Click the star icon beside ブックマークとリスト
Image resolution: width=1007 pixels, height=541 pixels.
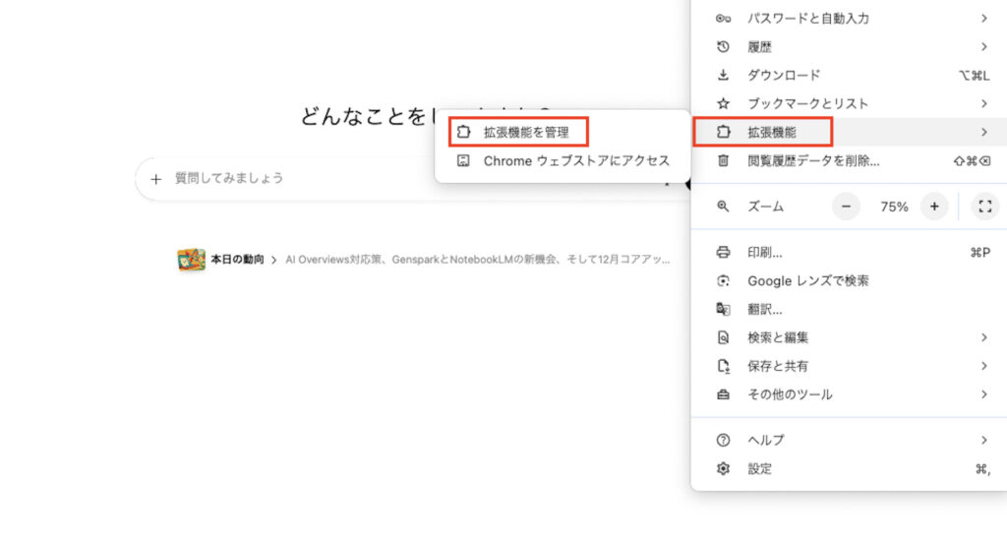[x=723, y=103]
